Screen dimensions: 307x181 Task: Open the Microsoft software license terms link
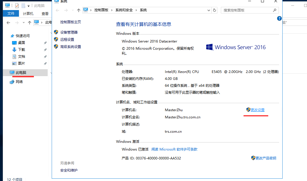[x=174, y=149]
